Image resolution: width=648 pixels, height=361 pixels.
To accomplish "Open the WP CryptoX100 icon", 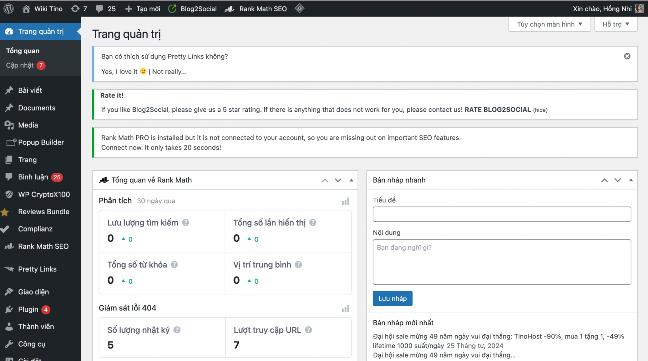I will pyautogui.click(x=9, y=194).
